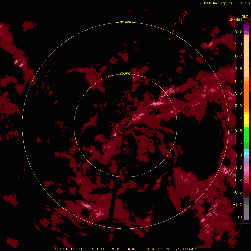Click the 8.2 value on color scale
Viewport: 251px width, 251px height.
pos(238,56)
